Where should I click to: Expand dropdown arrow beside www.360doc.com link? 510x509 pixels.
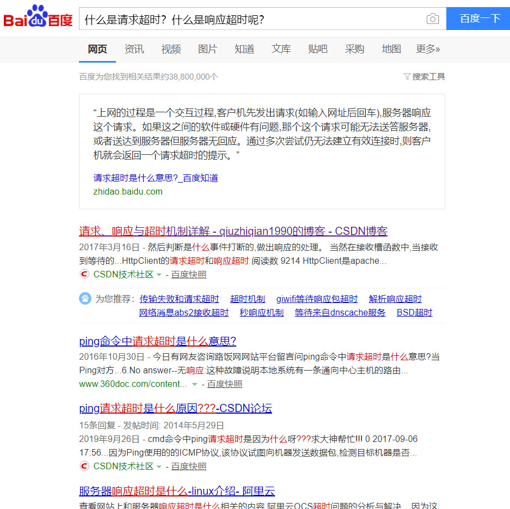[194, 384]
